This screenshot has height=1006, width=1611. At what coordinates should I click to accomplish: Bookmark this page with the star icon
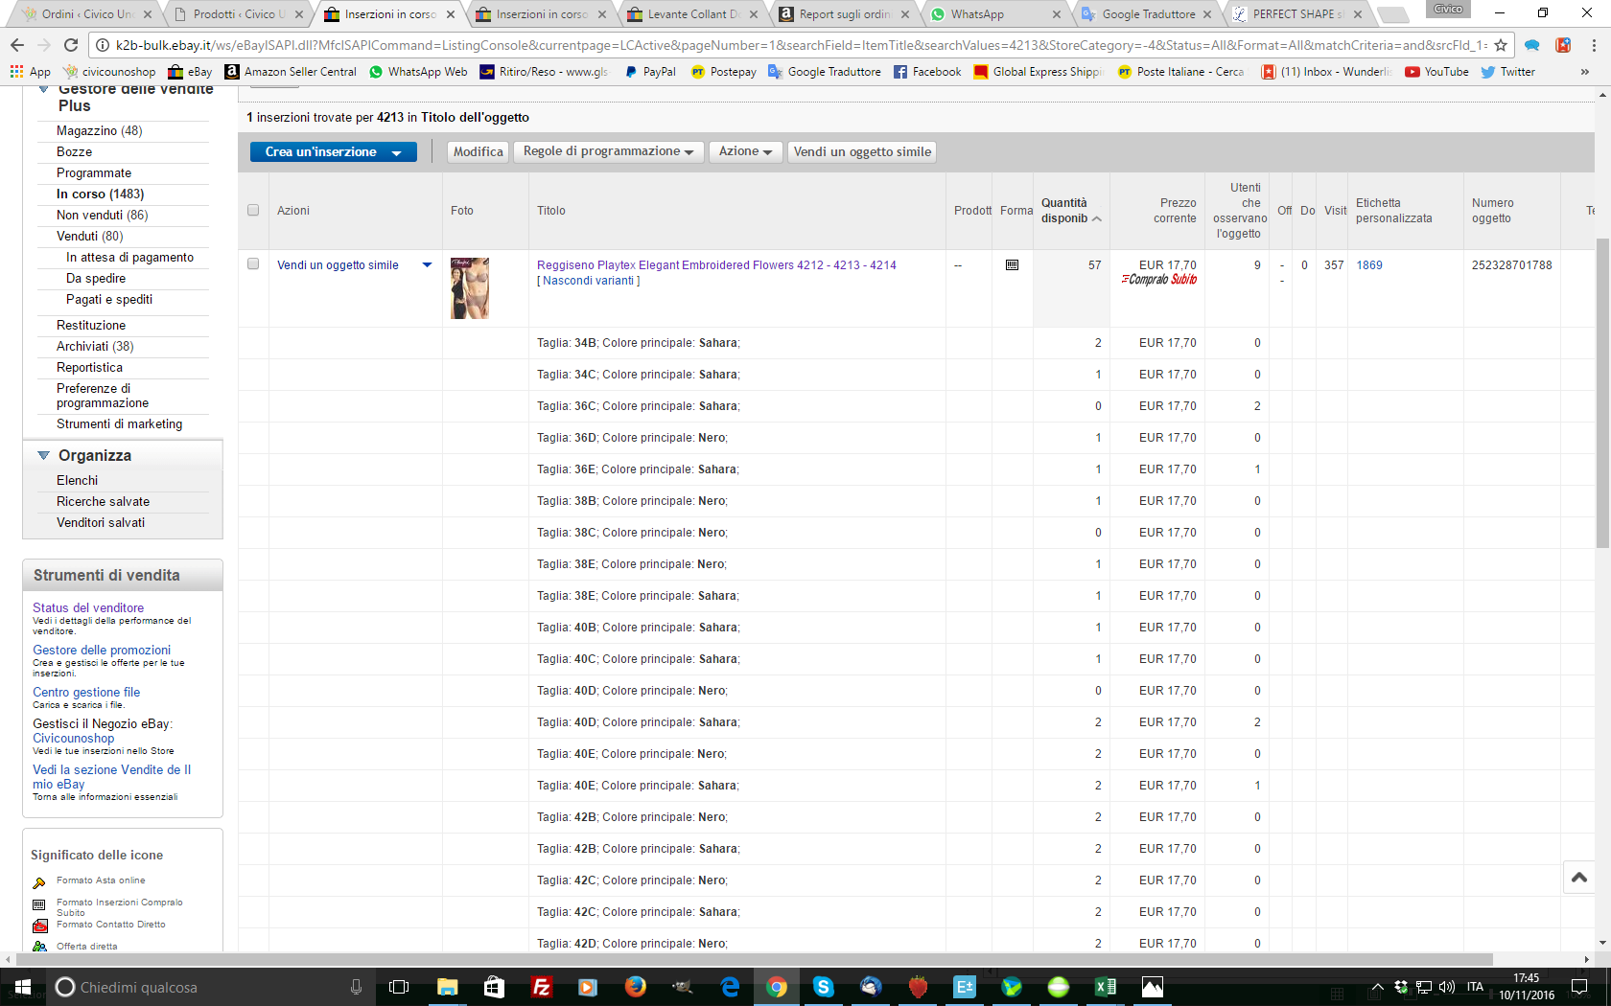pos(1501,45)
